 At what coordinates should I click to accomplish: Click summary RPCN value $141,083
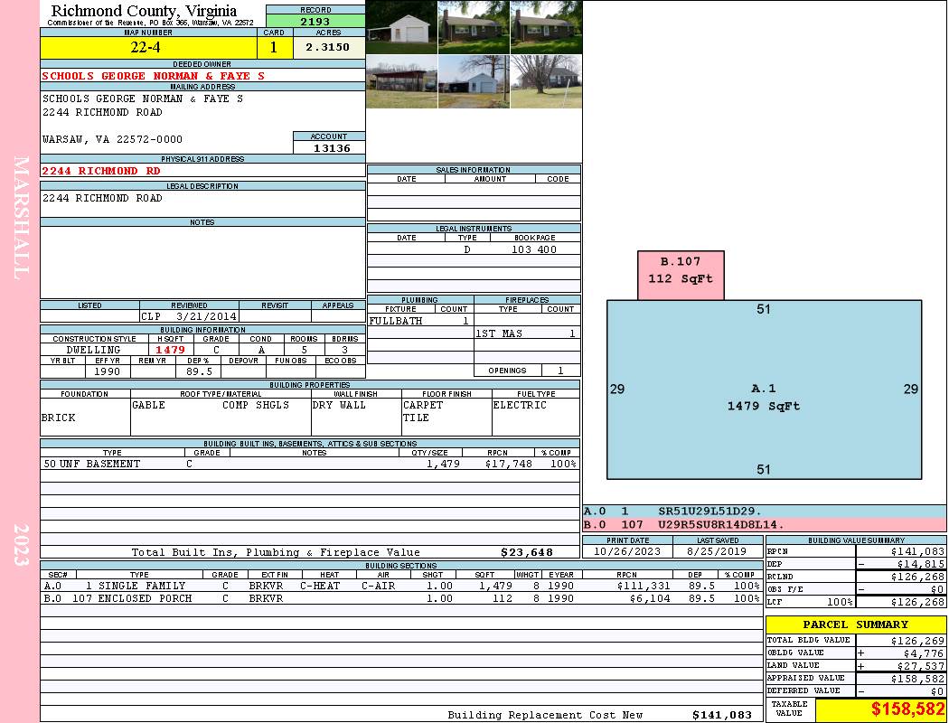pyautogui.click(x=917, y=551)
